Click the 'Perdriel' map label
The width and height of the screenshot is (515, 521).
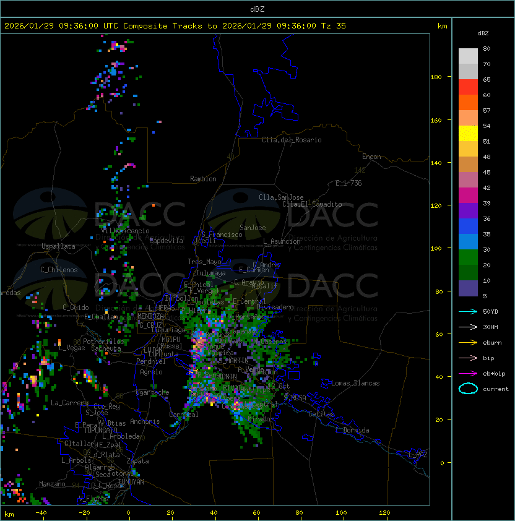151,361
